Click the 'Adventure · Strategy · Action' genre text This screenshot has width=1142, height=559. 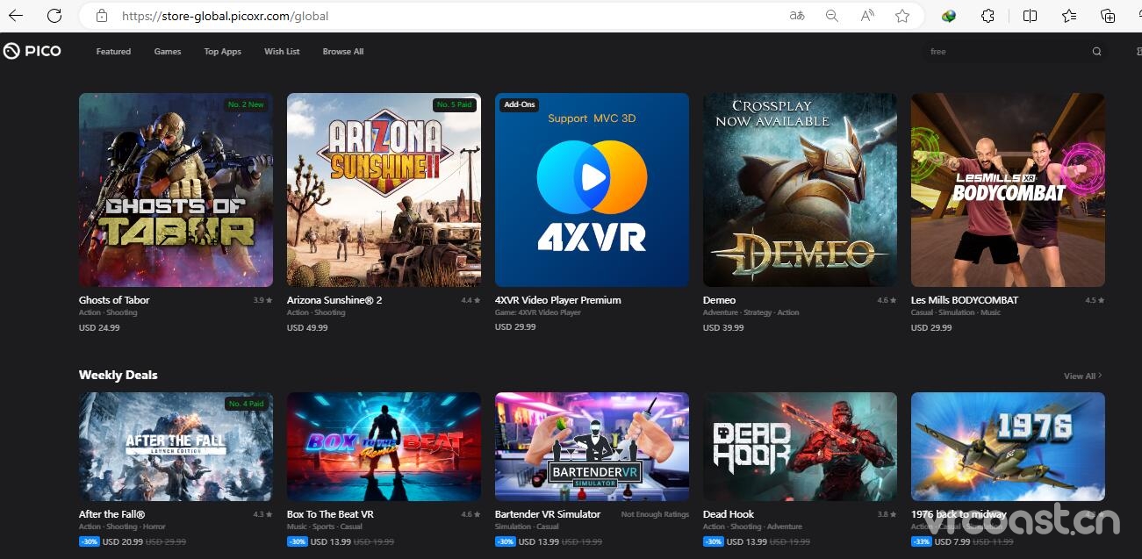(751, 312)
